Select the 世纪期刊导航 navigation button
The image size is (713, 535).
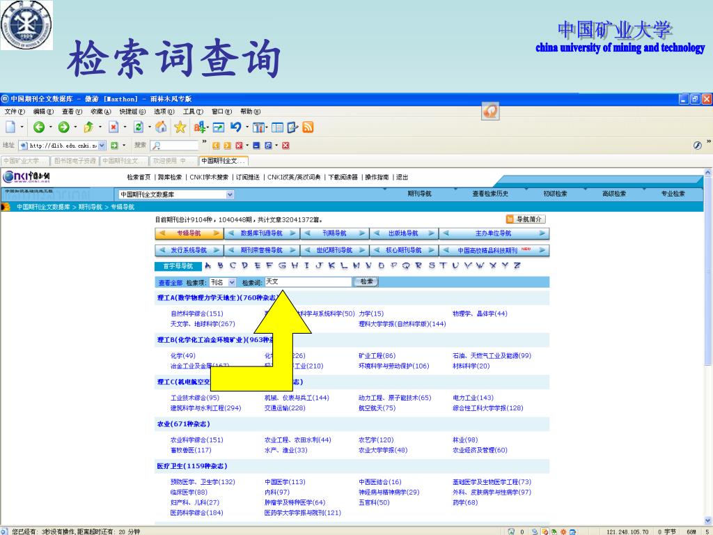(x=334, y=250)
